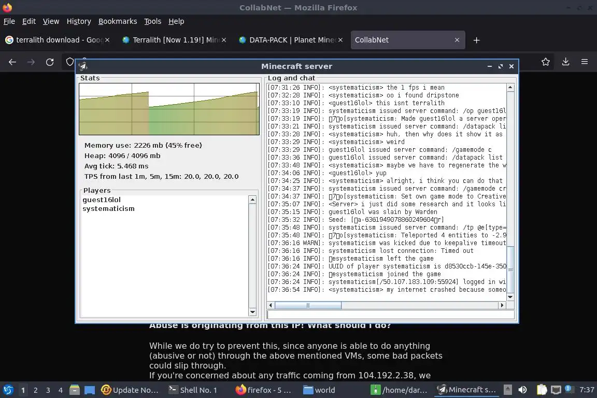Switch to workspace 1 in the pager
Image resolution: width=597 pixels, height=398 pixels.
point(23,390)
